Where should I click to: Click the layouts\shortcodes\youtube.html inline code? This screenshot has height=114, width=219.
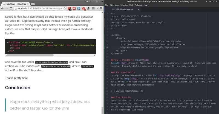pyautogui.click(x=51, y=62)
